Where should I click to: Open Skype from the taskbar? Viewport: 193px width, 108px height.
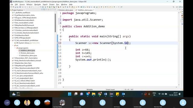click(x=88, y=94)
